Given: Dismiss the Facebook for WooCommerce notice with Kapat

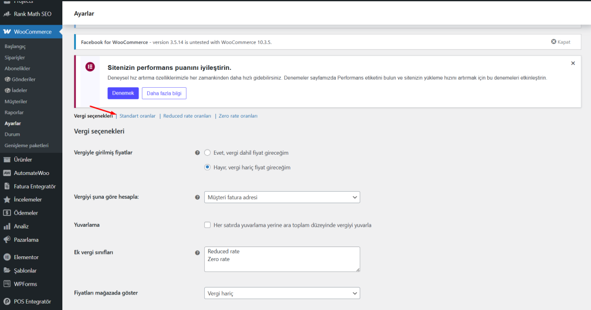Looking at the screenshot, I should tap(560, 42).
